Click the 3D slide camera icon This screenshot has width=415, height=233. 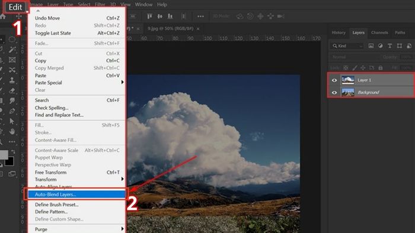270,17
